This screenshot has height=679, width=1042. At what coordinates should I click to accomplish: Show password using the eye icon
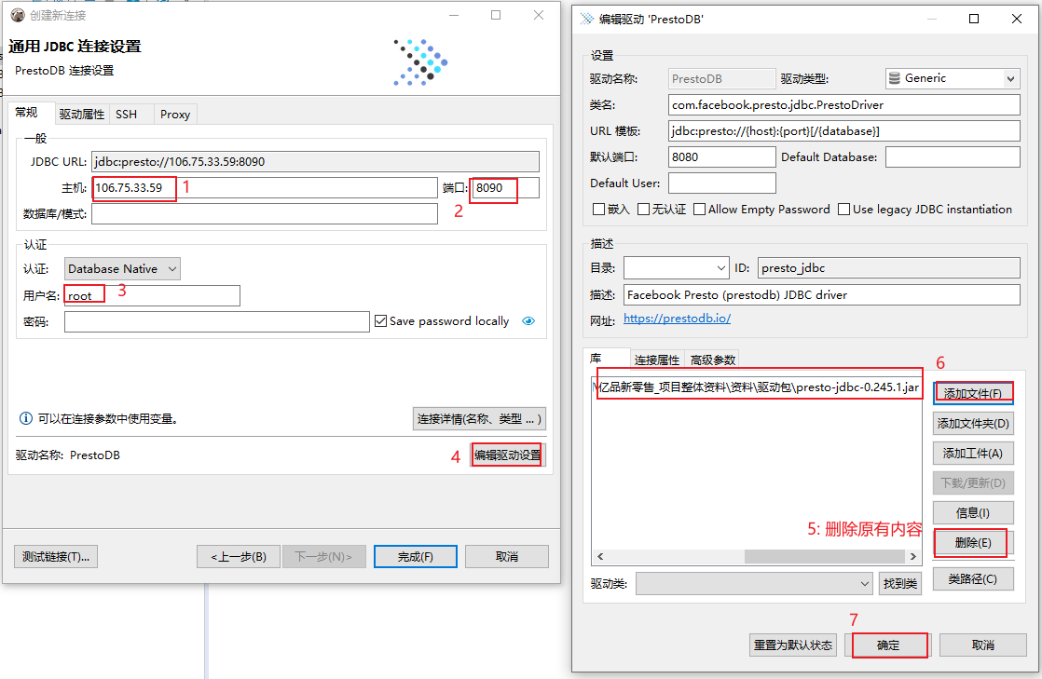[x=528, y=321]
